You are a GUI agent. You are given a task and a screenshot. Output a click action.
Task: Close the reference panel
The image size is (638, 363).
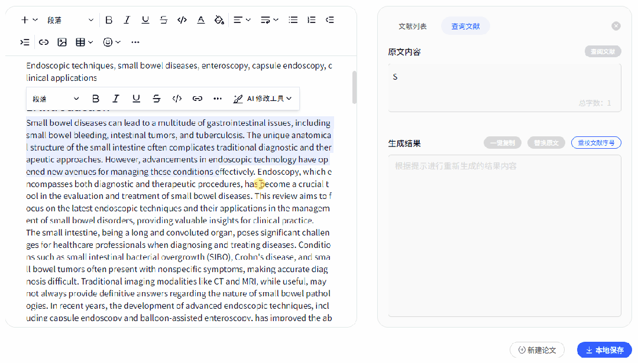coord(616,26)
